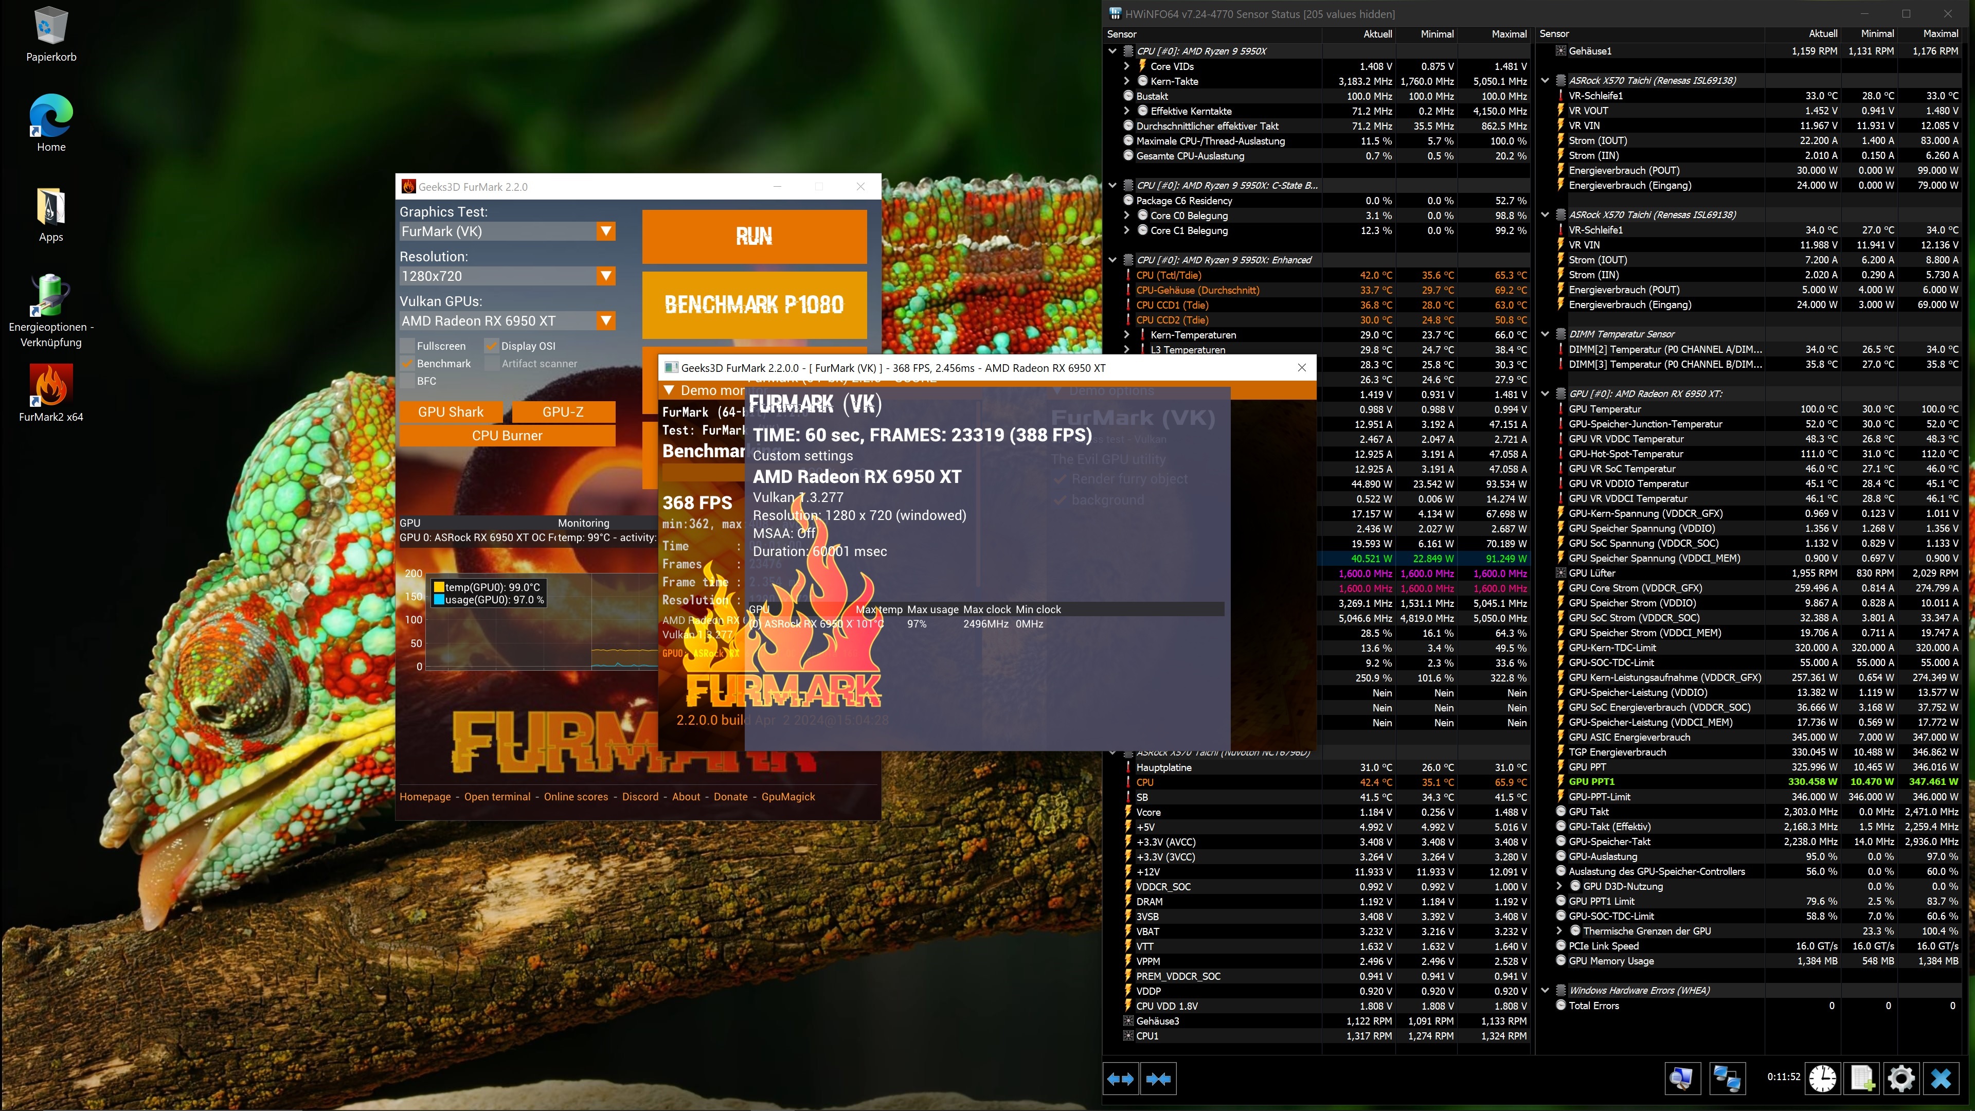Open the Home Edge shortcut on the desktop

pyautogui.click(x=51, y=123)
